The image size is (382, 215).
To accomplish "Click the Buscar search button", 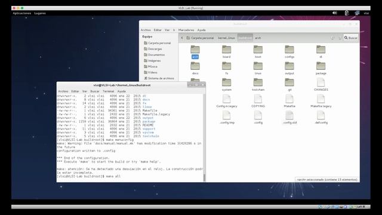I will tap(351, 38).
